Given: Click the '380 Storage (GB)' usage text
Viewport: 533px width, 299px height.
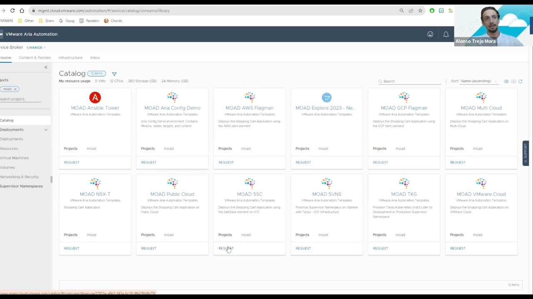Looking at the screenshot, I should point(142,81).
